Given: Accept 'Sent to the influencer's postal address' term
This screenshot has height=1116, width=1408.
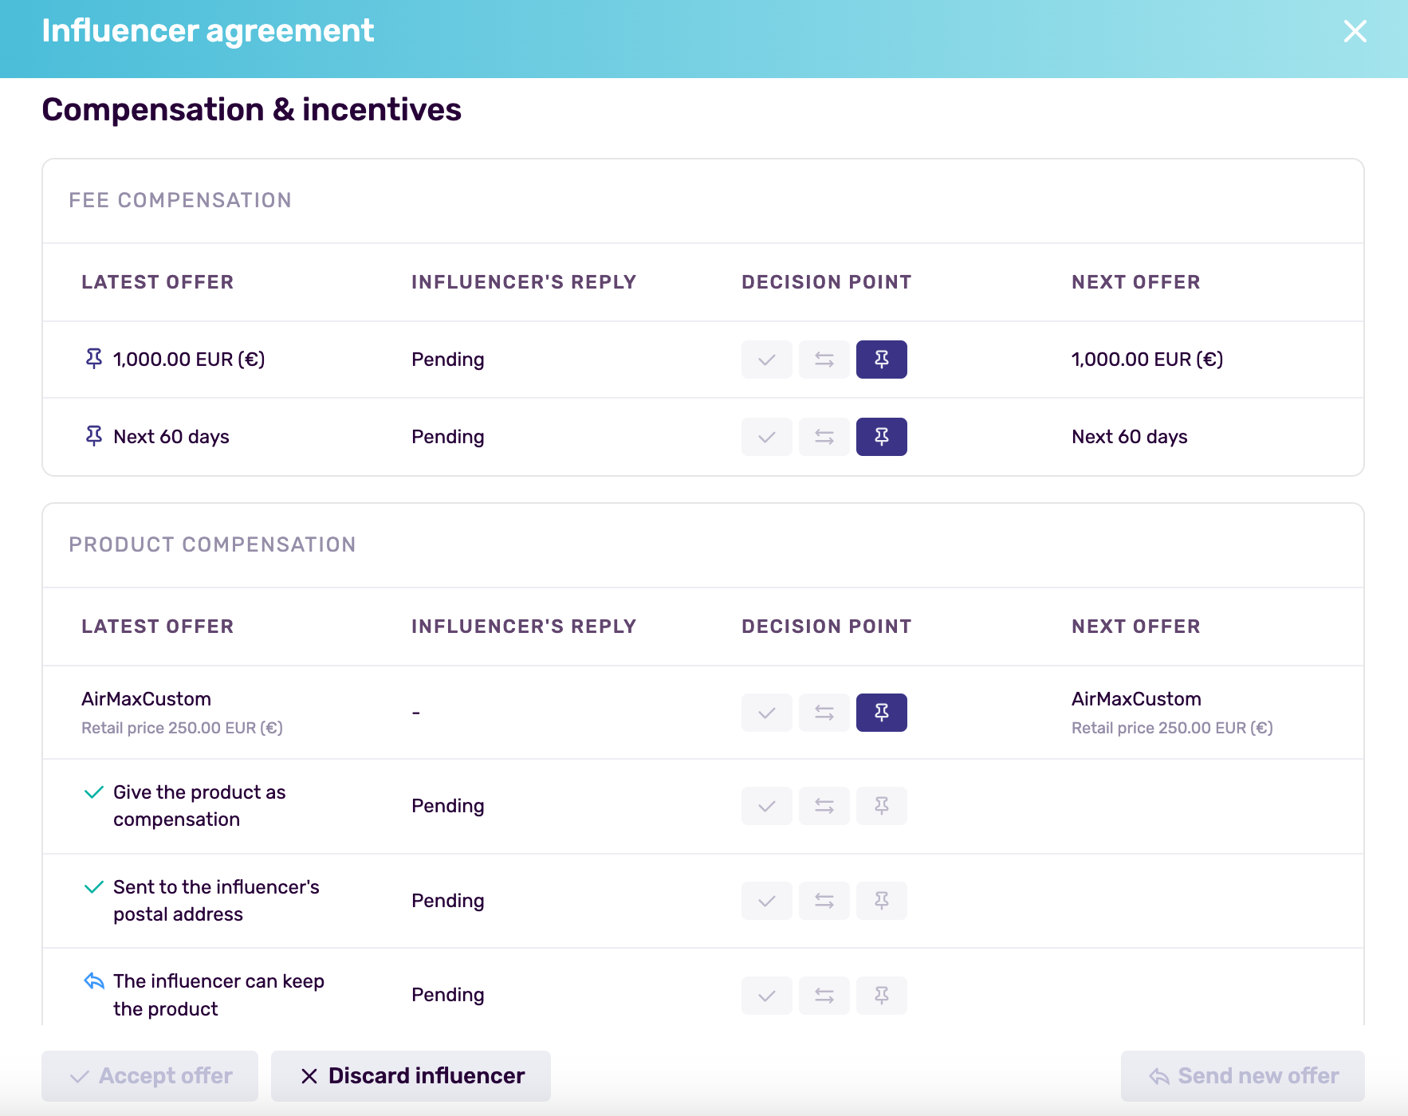Looking at the screenshot, I should [x=766, y=901].
